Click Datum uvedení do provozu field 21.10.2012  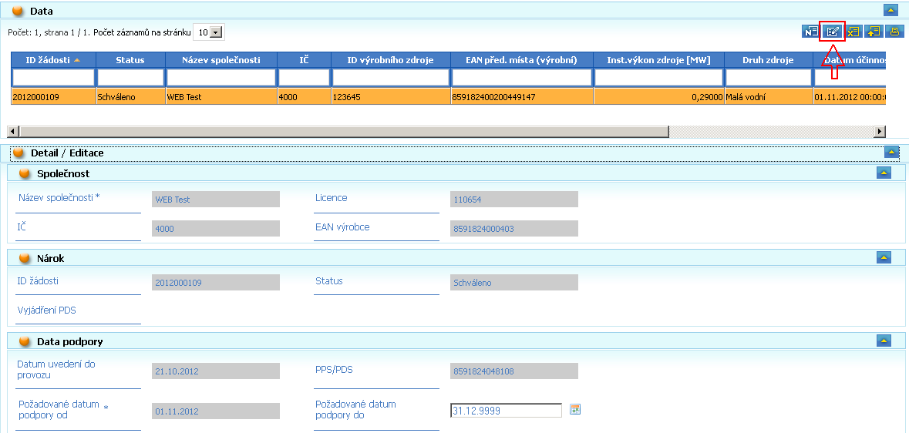(x=216, y=371)
